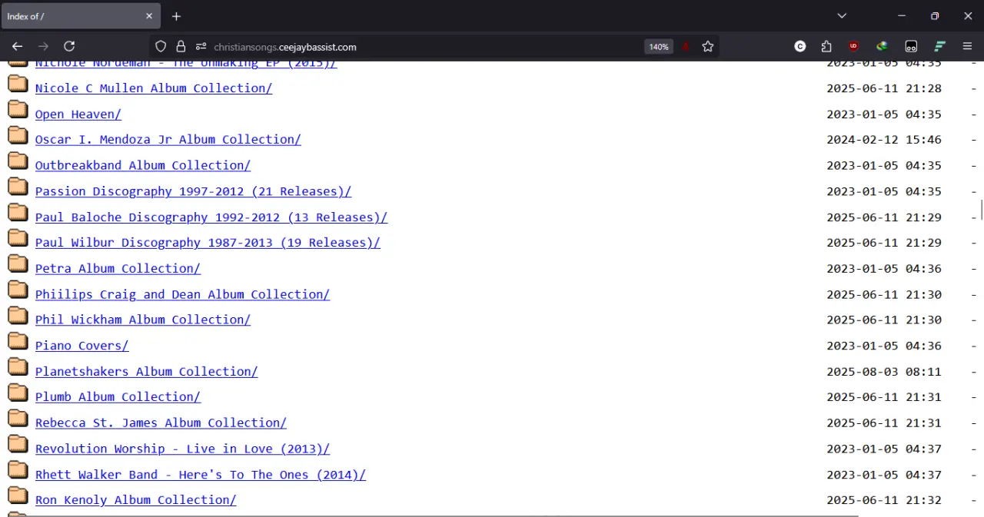Image resolution: width=984 pixels, height=517 pixels.
Task: Open Nicole C Mullen Album Collection link
Action: coord(154,88)
